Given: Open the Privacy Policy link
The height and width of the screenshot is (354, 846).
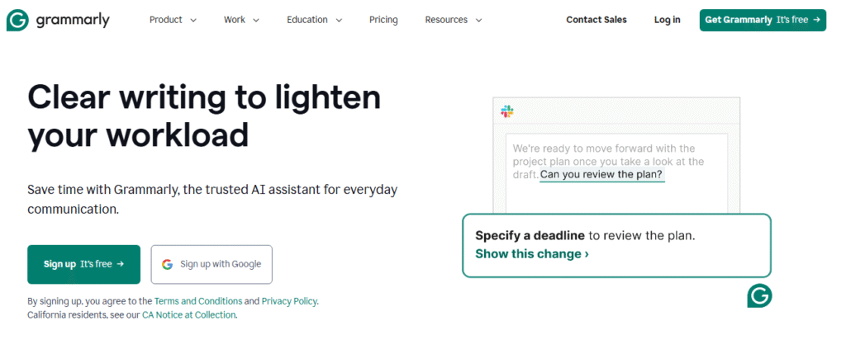Looking at the screenshot, I should 289,301.
